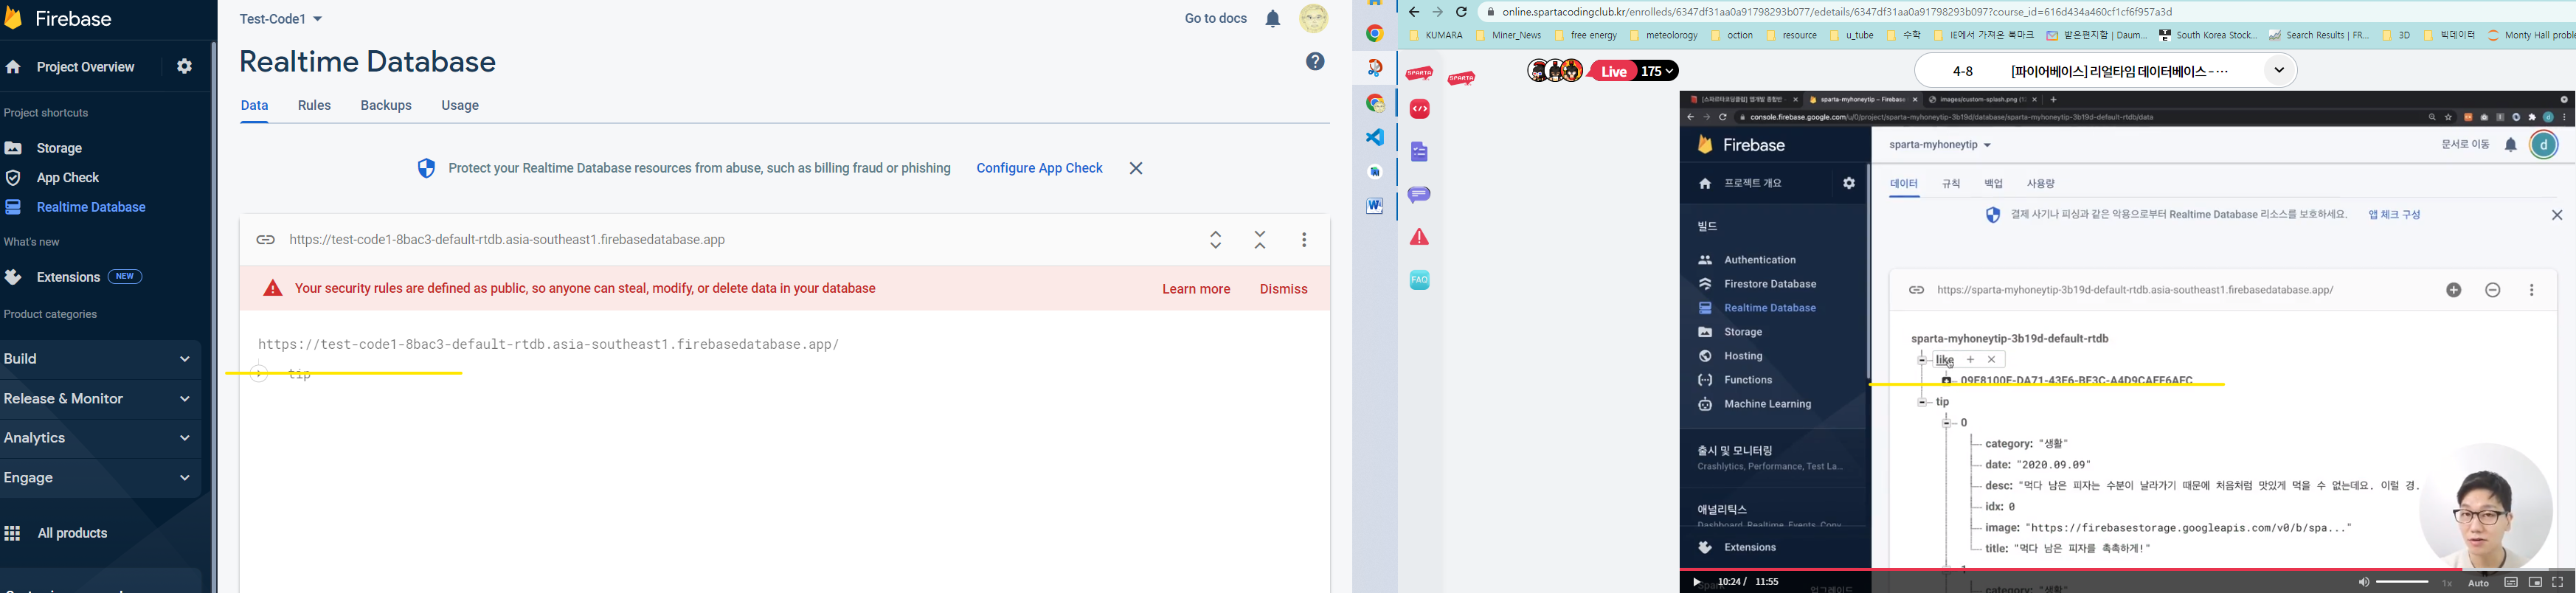Open All products grid
This screenshot has width=2576, height=593.
[56, 534]
